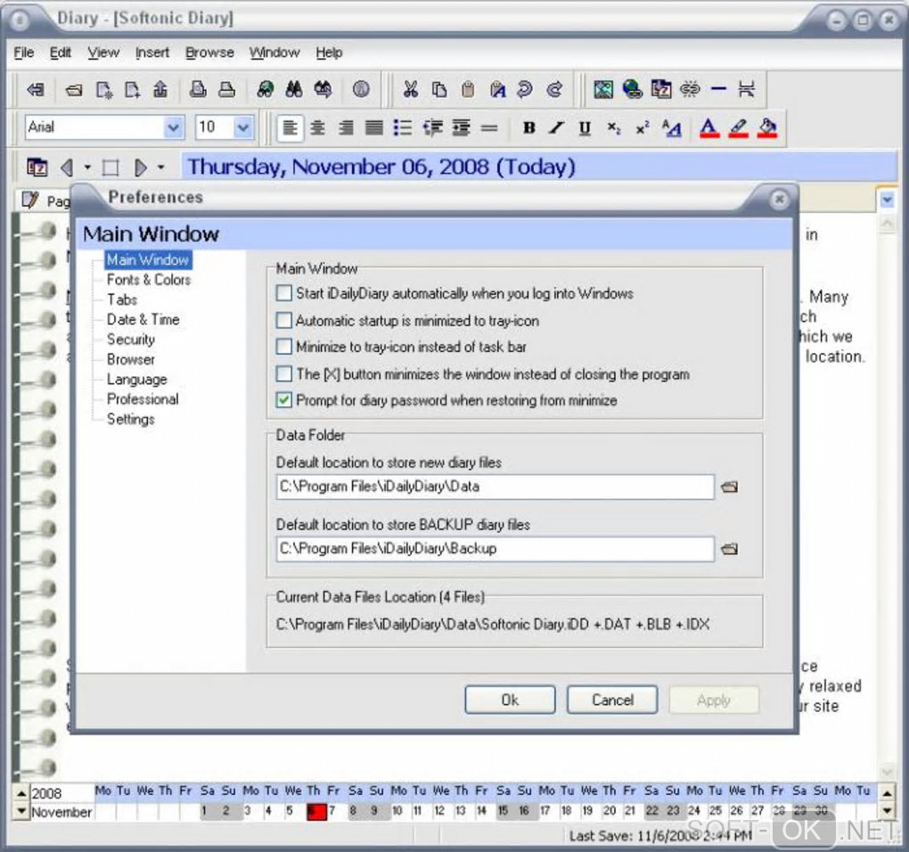The image size is (909, 852).
Task: Close the Preferences dialog
Action: click(x=779, y=200)
